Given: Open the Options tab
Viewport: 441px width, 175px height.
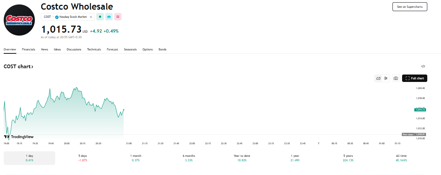Looking at the screenshot, I should (x=147, y=49).
